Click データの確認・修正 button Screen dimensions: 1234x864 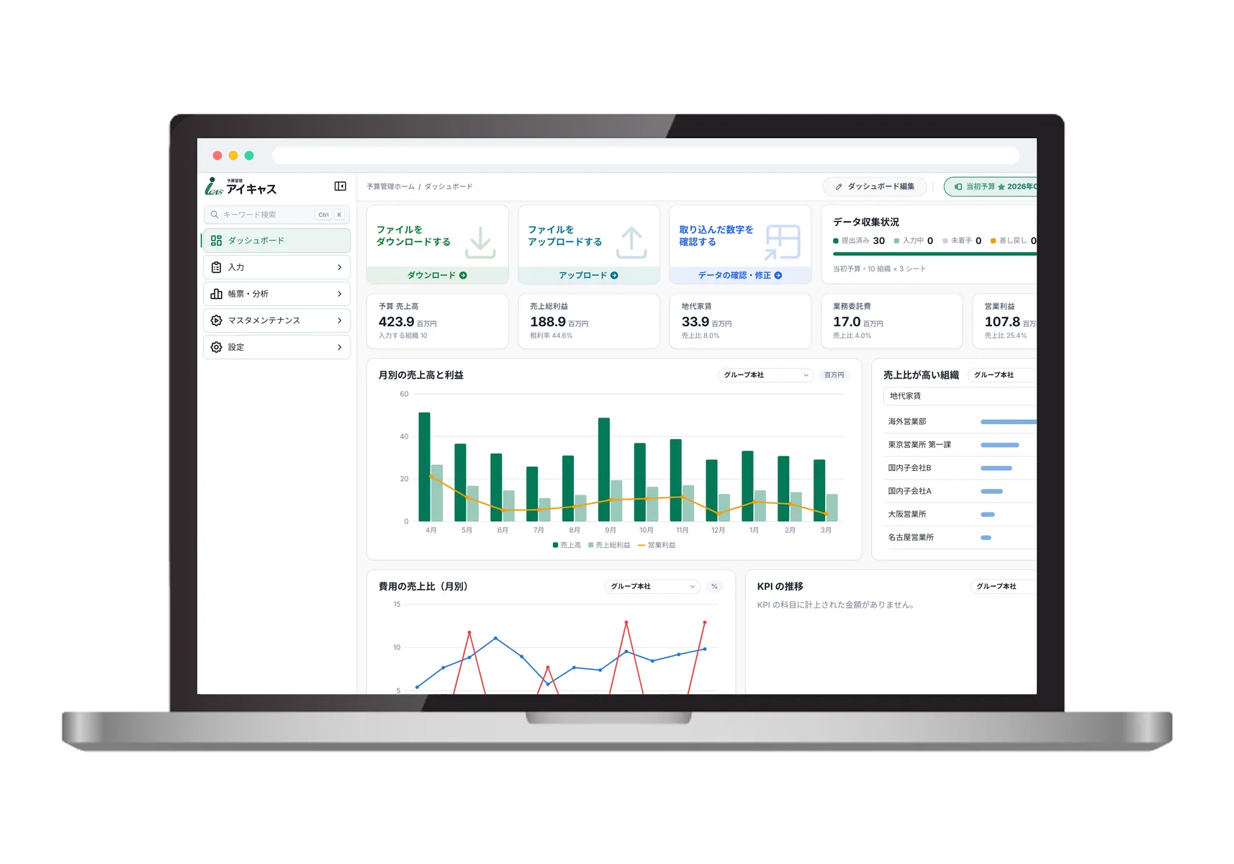(x=740, y=275)
